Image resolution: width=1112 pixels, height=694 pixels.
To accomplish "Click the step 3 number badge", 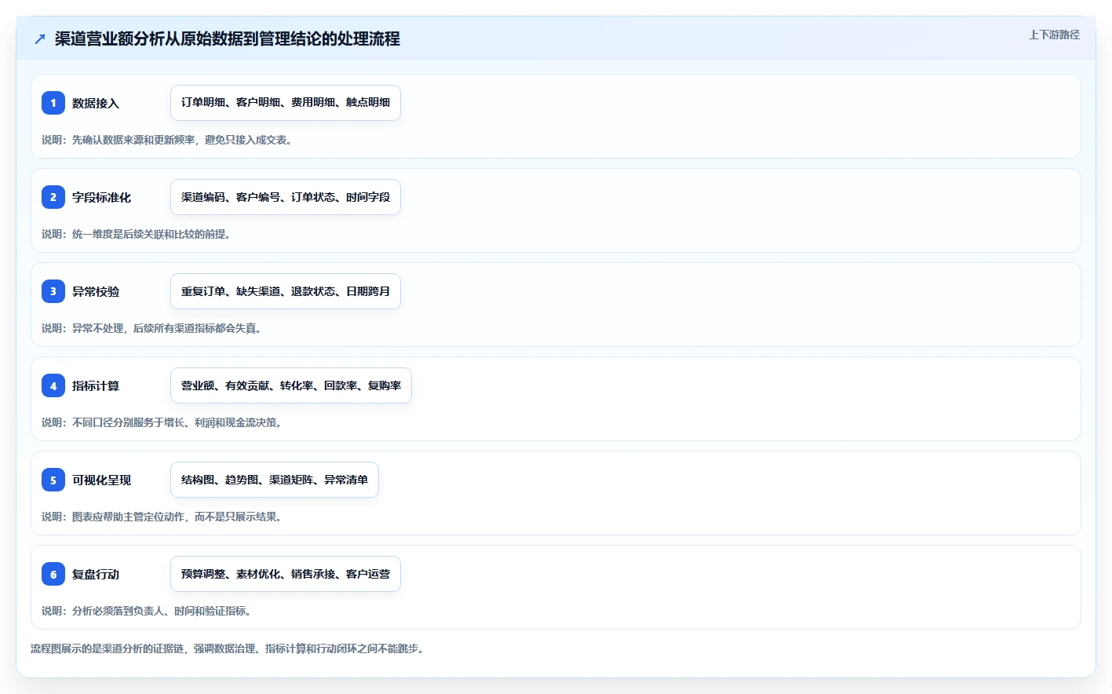I will [53, 291].
